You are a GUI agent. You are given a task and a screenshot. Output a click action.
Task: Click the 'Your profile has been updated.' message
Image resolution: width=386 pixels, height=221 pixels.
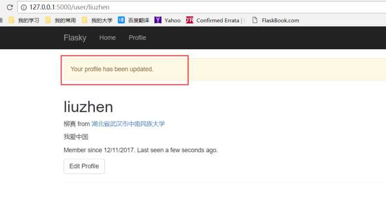tap(112, 69)
